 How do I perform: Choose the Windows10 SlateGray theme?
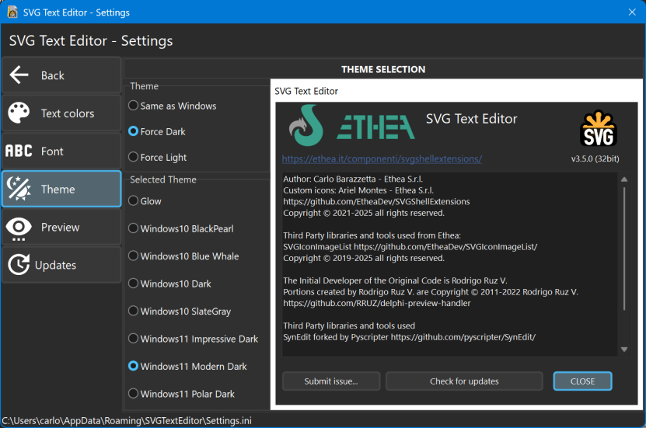pos(180,311)
